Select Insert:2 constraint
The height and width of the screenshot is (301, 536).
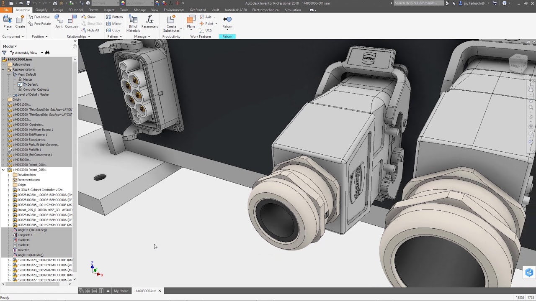click(23, 250)
